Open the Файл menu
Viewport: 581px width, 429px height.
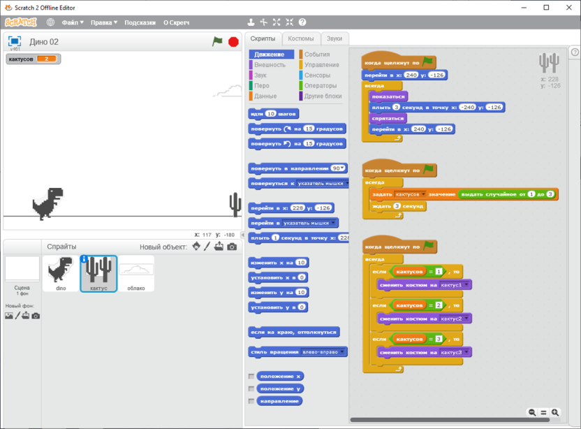(73, 22)
